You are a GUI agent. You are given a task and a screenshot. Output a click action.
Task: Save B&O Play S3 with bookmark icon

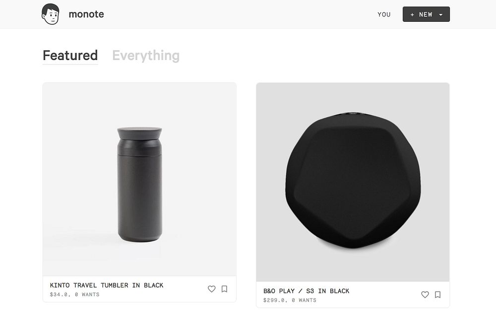[437, 295]
